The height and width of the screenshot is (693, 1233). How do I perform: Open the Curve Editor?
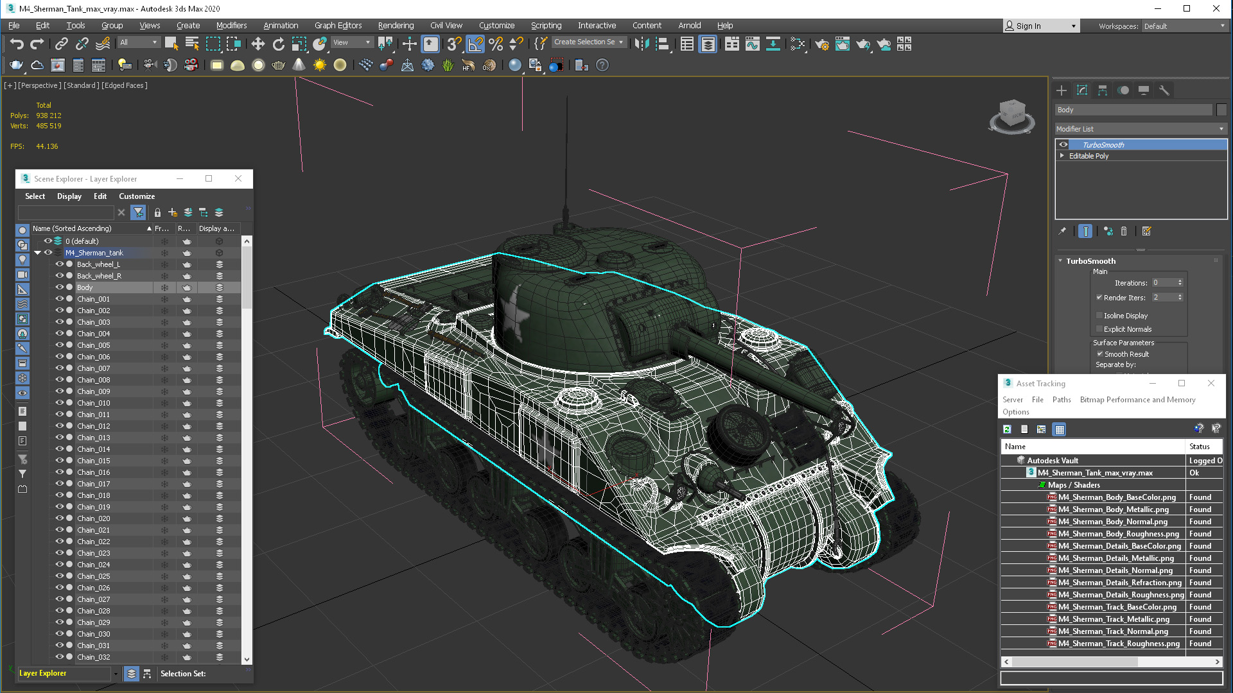coord(753,44)
